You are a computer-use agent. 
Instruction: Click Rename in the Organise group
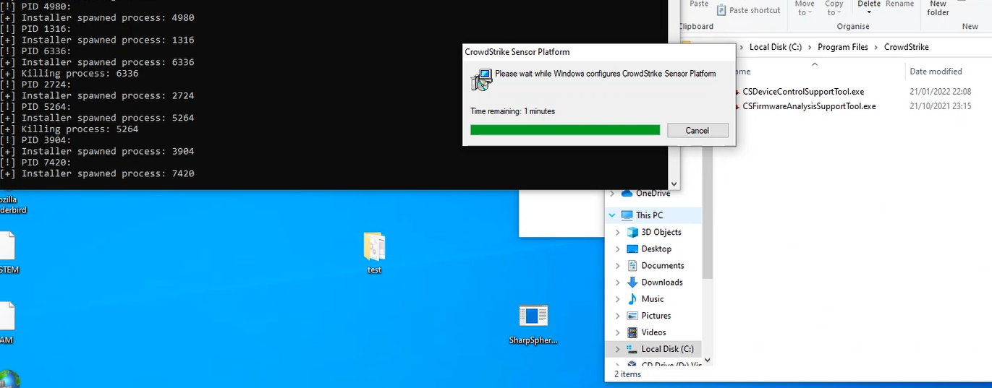click(900, 4)
